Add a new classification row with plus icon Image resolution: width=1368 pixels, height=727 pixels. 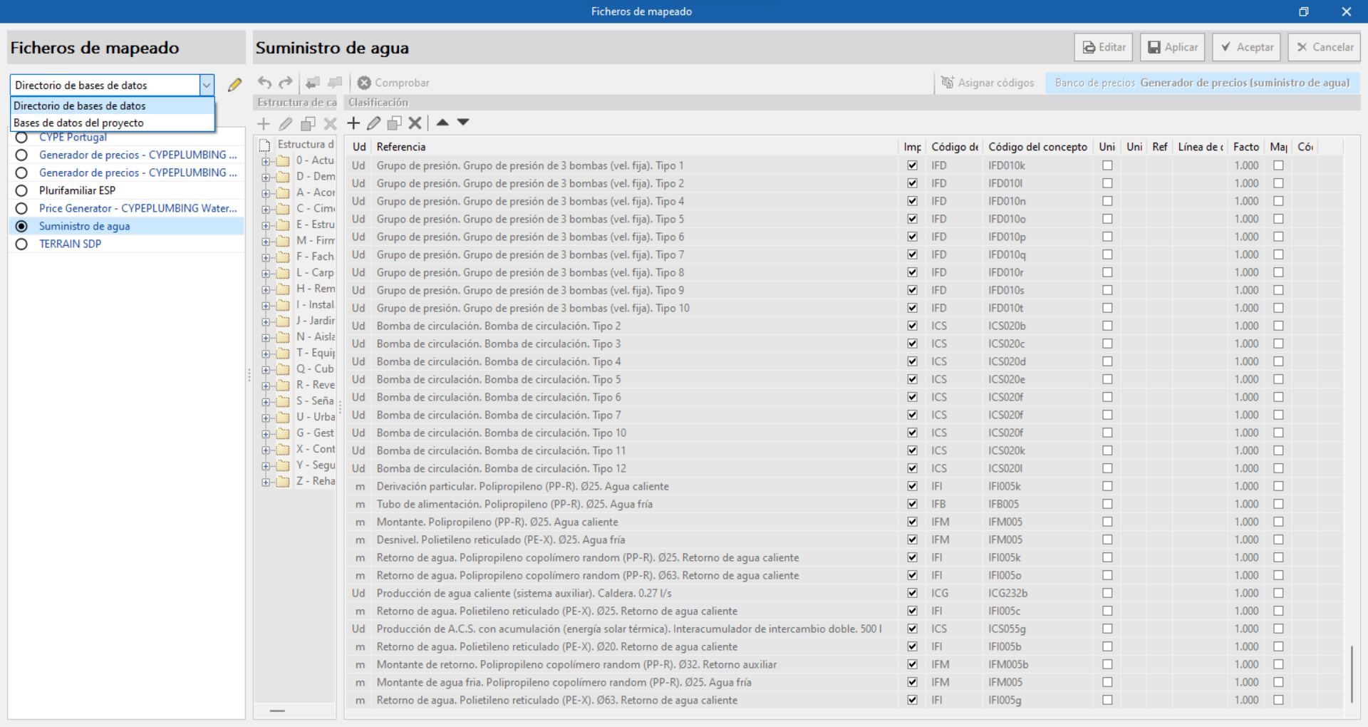(x=353, y=123)
